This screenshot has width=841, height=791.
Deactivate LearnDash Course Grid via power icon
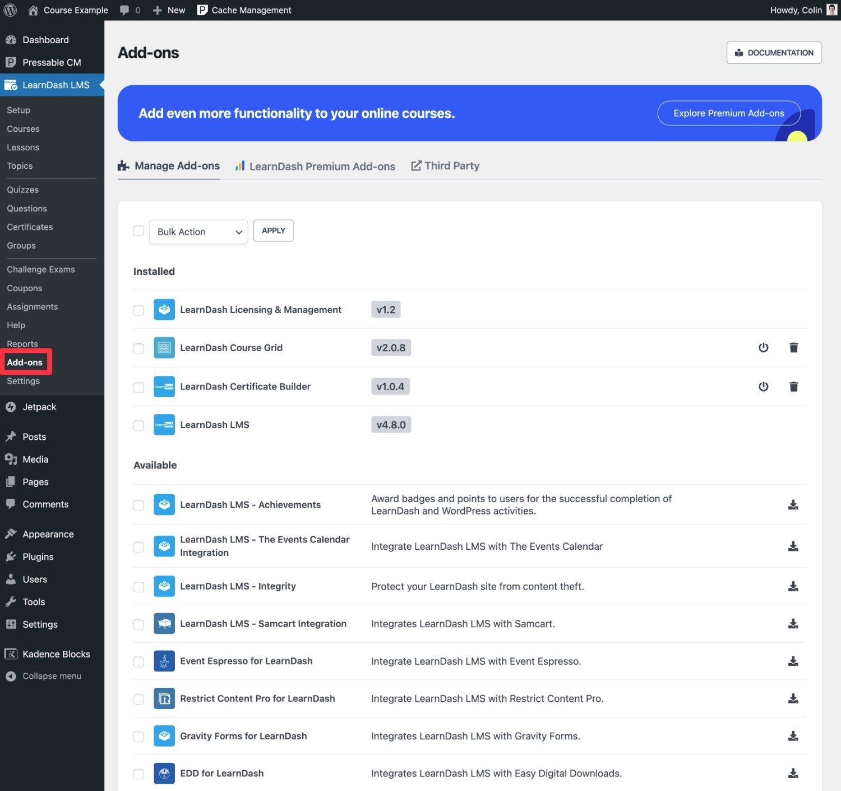(x=763, y=348)
